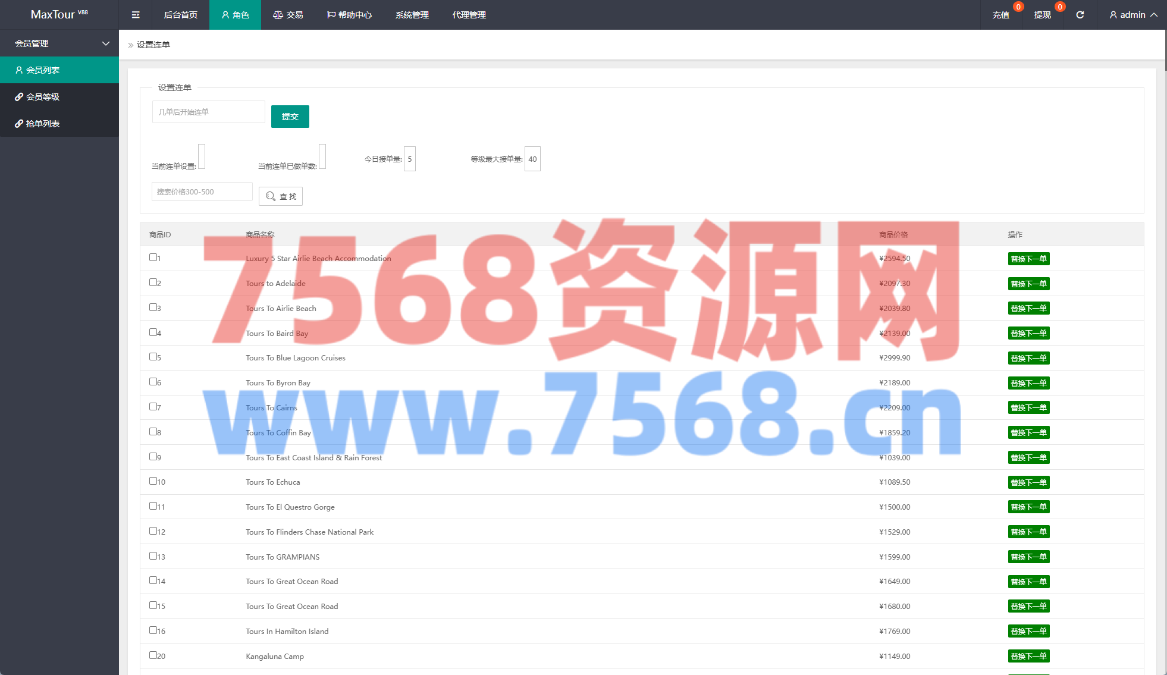Open the 系统管理 top menu
The width and height of the screenshot is (1167, 675).
point(412,15)
